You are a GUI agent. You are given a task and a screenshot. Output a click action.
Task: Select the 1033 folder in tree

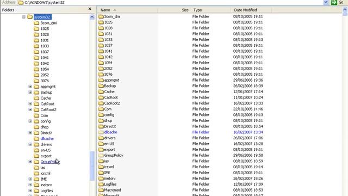click(x=45, y=46)
